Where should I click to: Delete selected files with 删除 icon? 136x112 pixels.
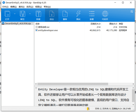point(65,15)
